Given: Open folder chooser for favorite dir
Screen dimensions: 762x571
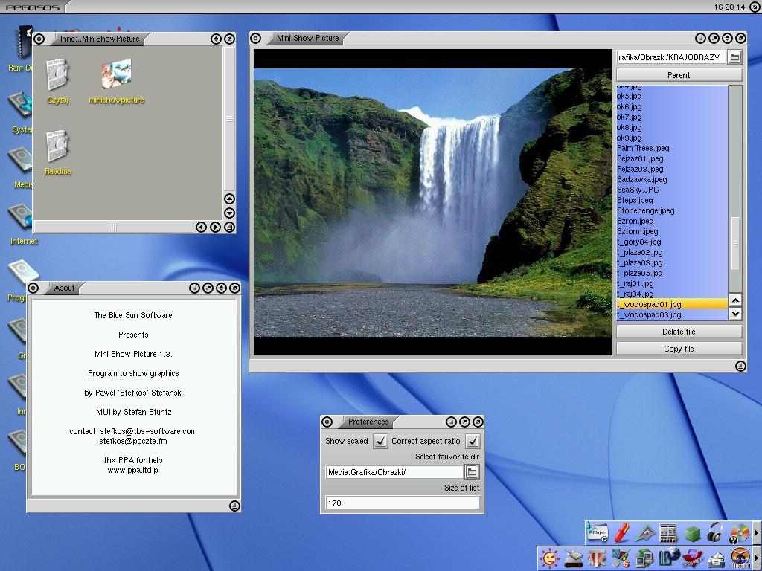Looking at the screenshot, I should point(471,472).
